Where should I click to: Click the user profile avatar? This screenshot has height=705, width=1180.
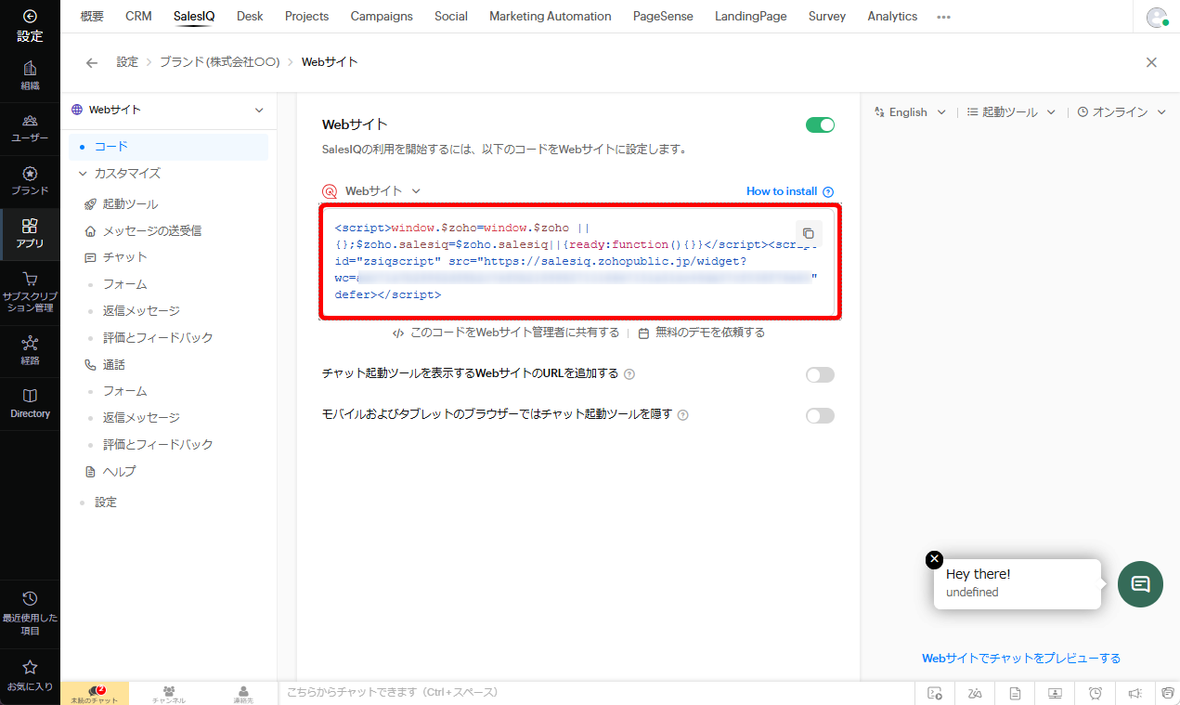1157,17
